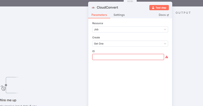Click the gray input connector dot on the node
The width and height of the screenshot is (203, 106).
click(6, 85)
